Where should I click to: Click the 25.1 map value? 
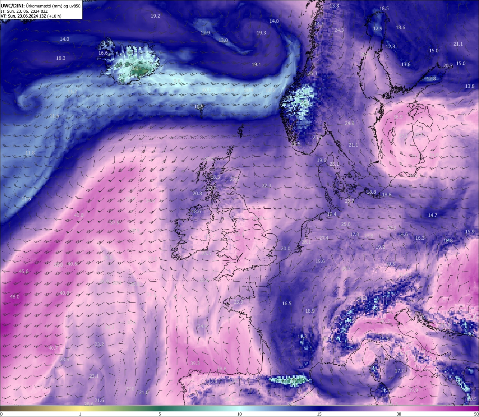[x=334, y=164]
